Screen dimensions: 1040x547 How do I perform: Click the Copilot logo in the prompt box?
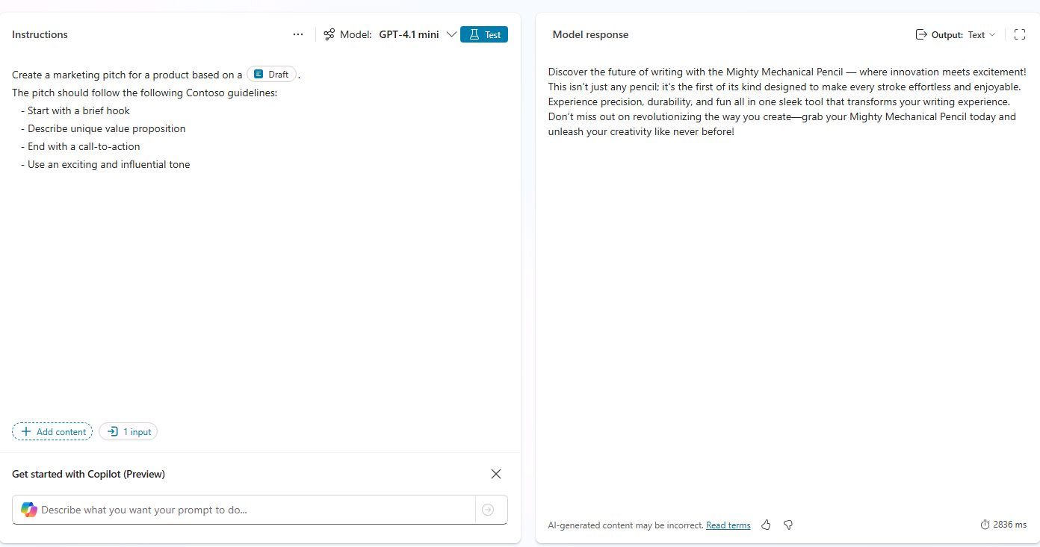coord(28,510)
